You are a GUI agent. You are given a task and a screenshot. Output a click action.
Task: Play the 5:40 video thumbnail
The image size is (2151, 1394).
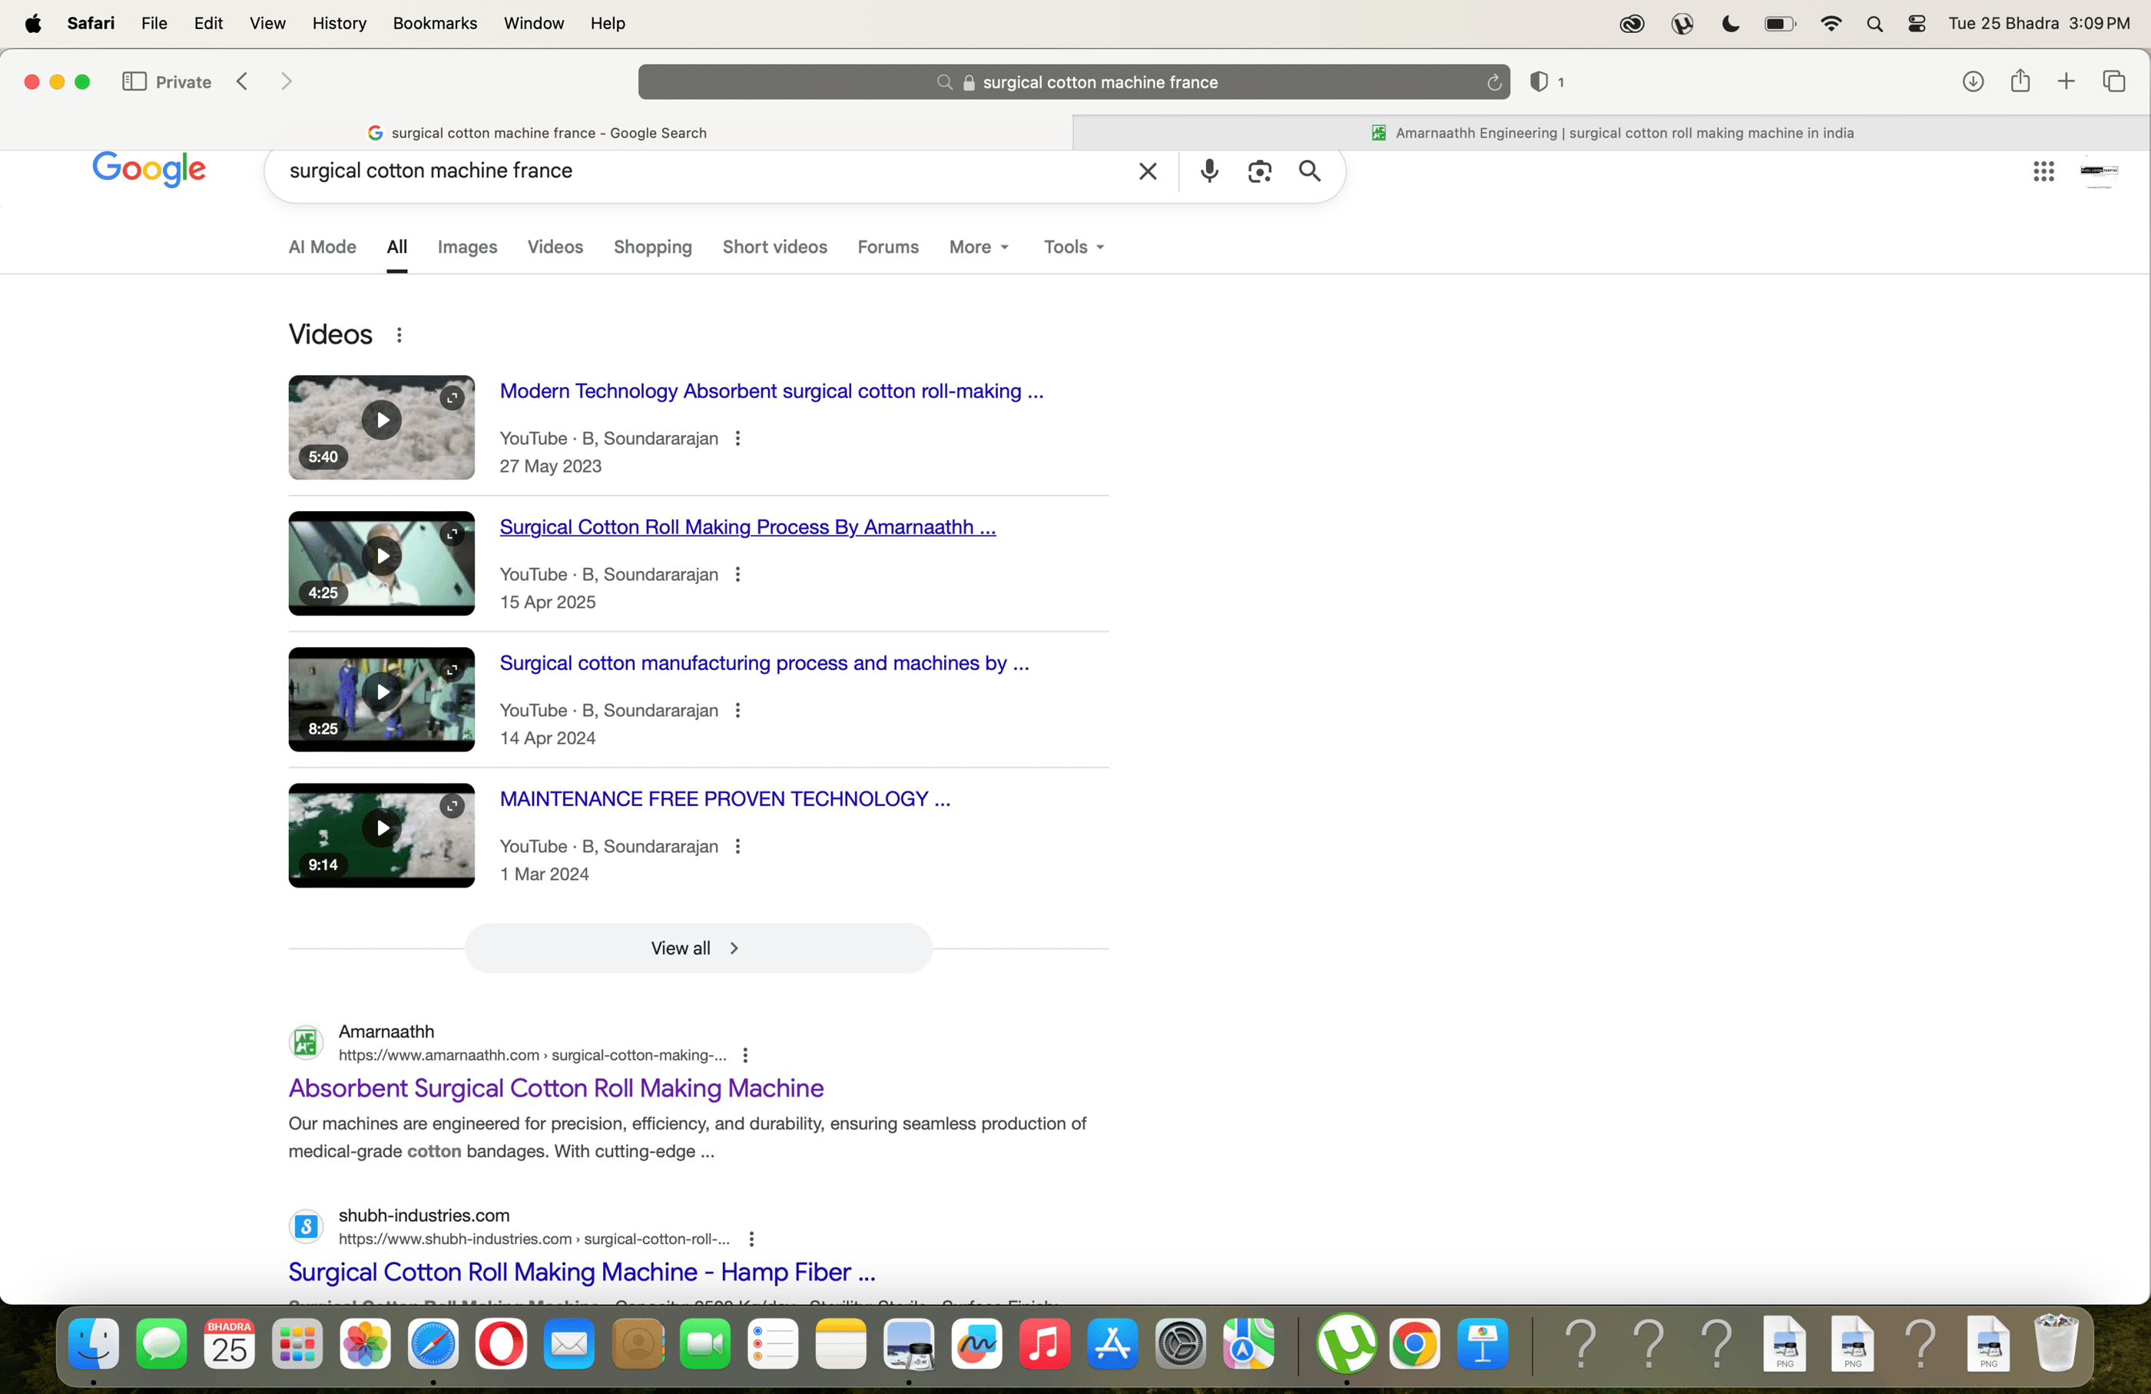point(380,420)
